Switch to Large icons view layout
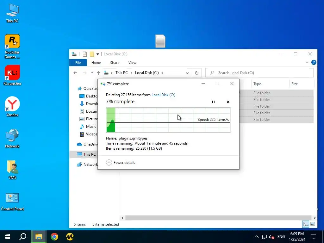The image size is (324, 243). click(x=313, y=224)
